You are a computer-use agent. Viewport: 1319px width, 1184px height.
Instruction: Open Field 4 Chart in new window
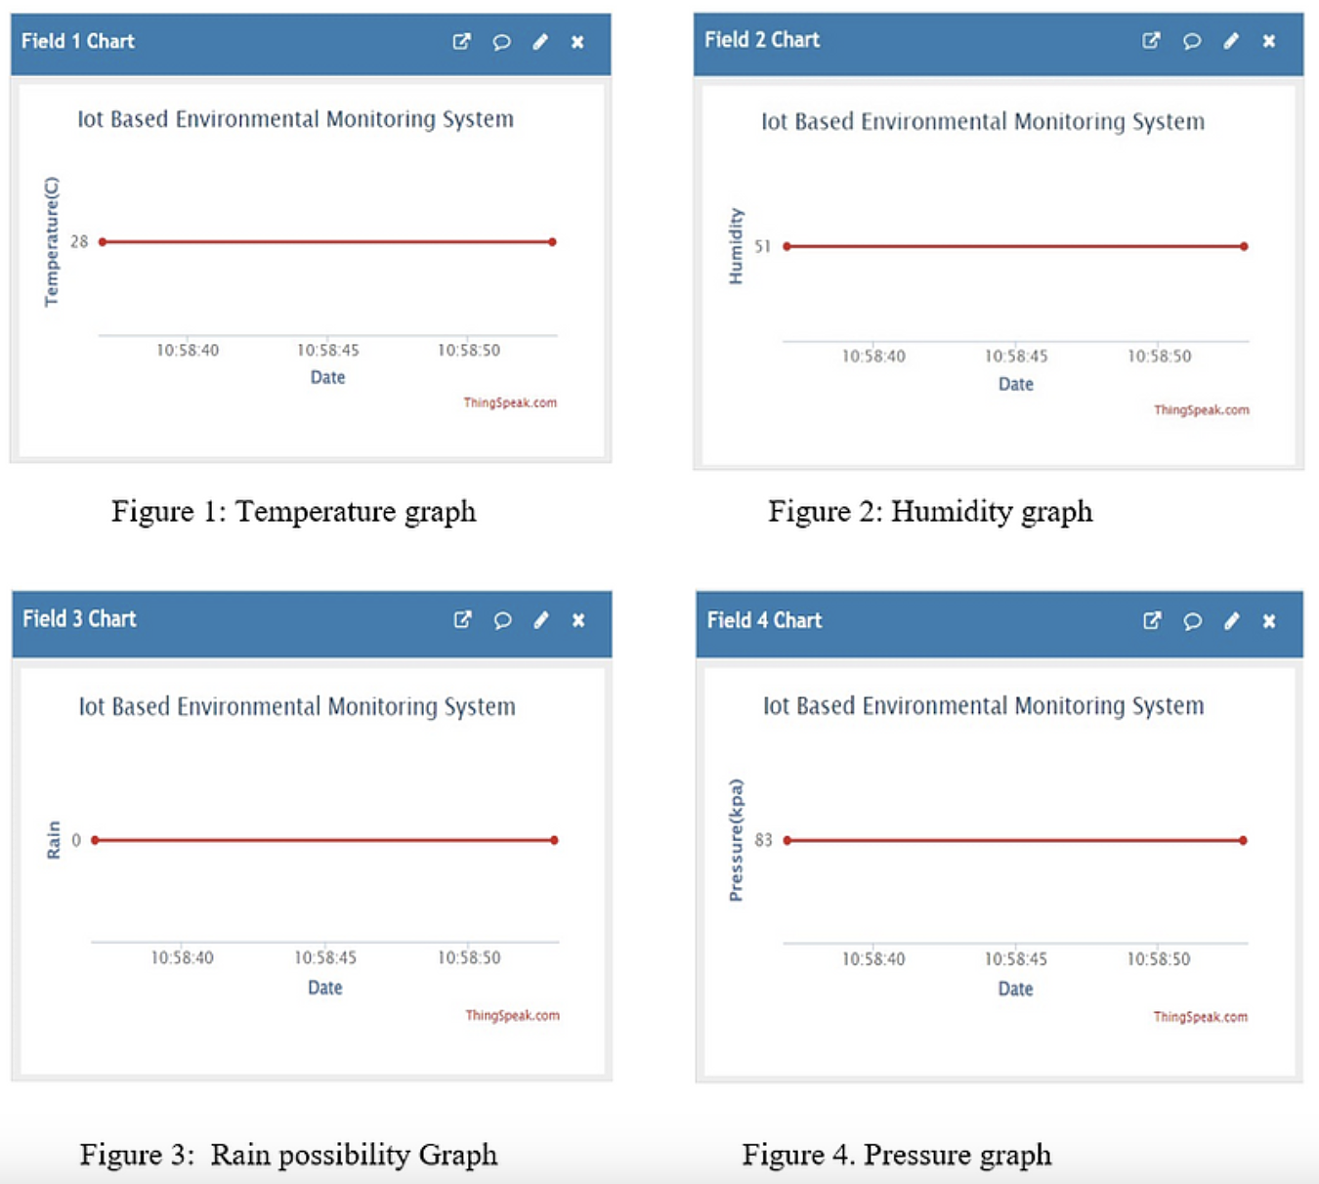click(x=1153, y=621)
